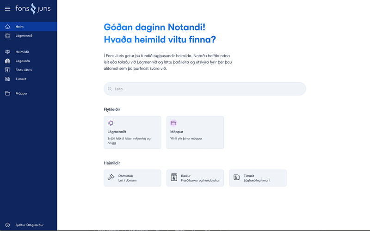Click the user avatar icon at bottom
Screen dimensions: 370x231
tap(7, 225)
